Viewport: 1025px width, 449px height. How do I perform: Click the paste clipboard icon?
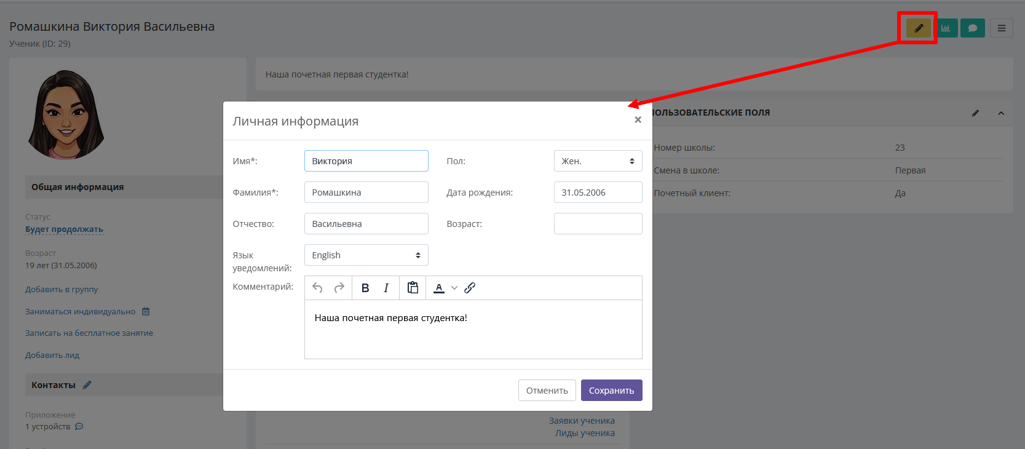point(413,288)
